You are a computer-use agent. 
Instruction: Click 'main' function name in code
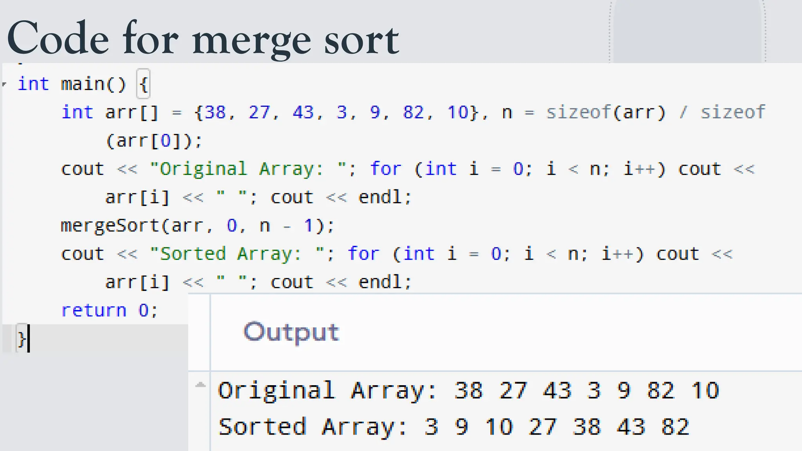tap(82, 84)
